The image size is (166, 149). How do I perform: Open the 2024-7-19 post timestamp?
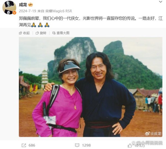[27, 11]
